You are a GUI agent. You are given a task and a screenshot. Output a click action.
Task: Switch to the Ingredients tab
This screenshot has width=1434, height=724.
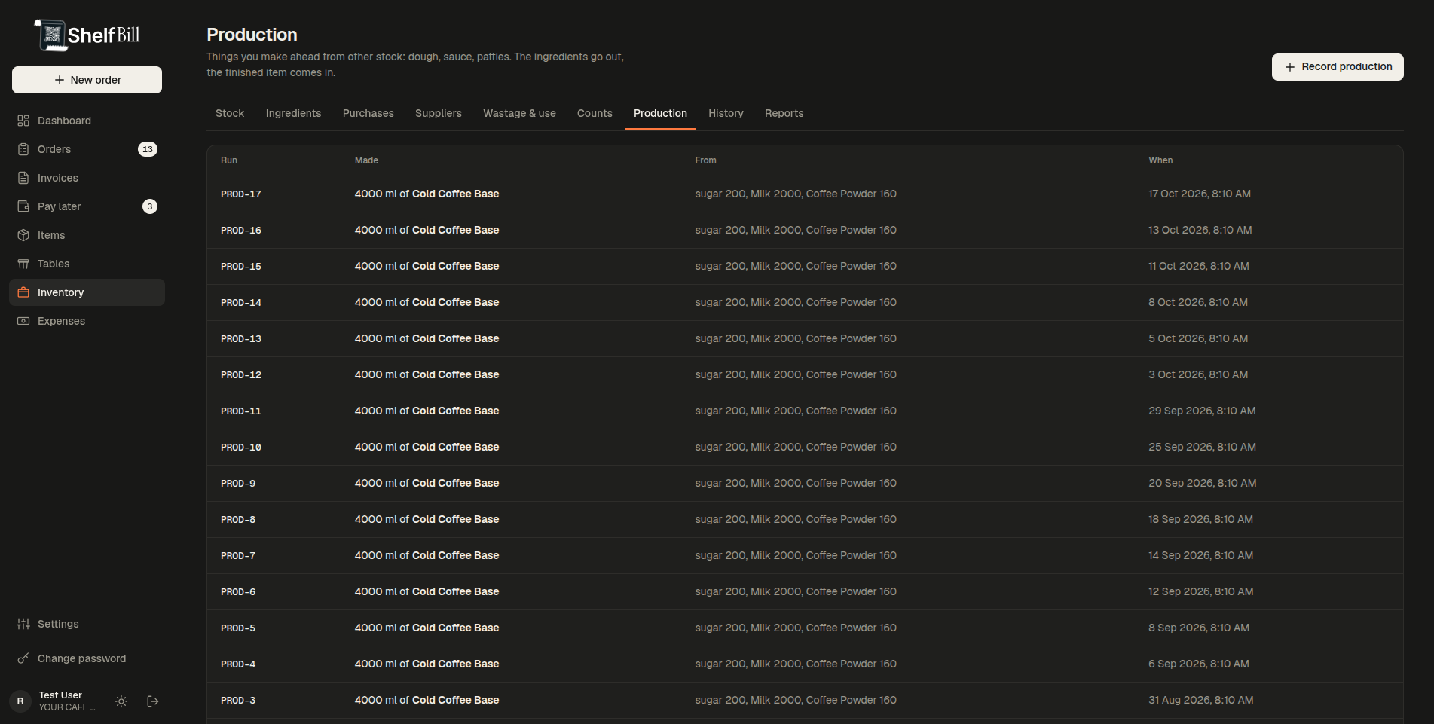(293, 113)
